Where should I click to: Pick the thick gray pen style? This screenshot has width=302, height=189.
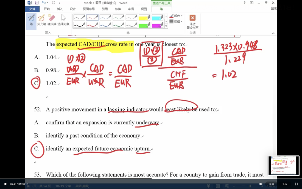(132, 25)
